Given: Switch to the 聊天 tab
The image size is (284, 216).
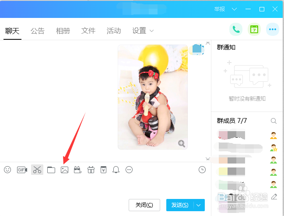Looking at the screenshot, I should [12, 31].
